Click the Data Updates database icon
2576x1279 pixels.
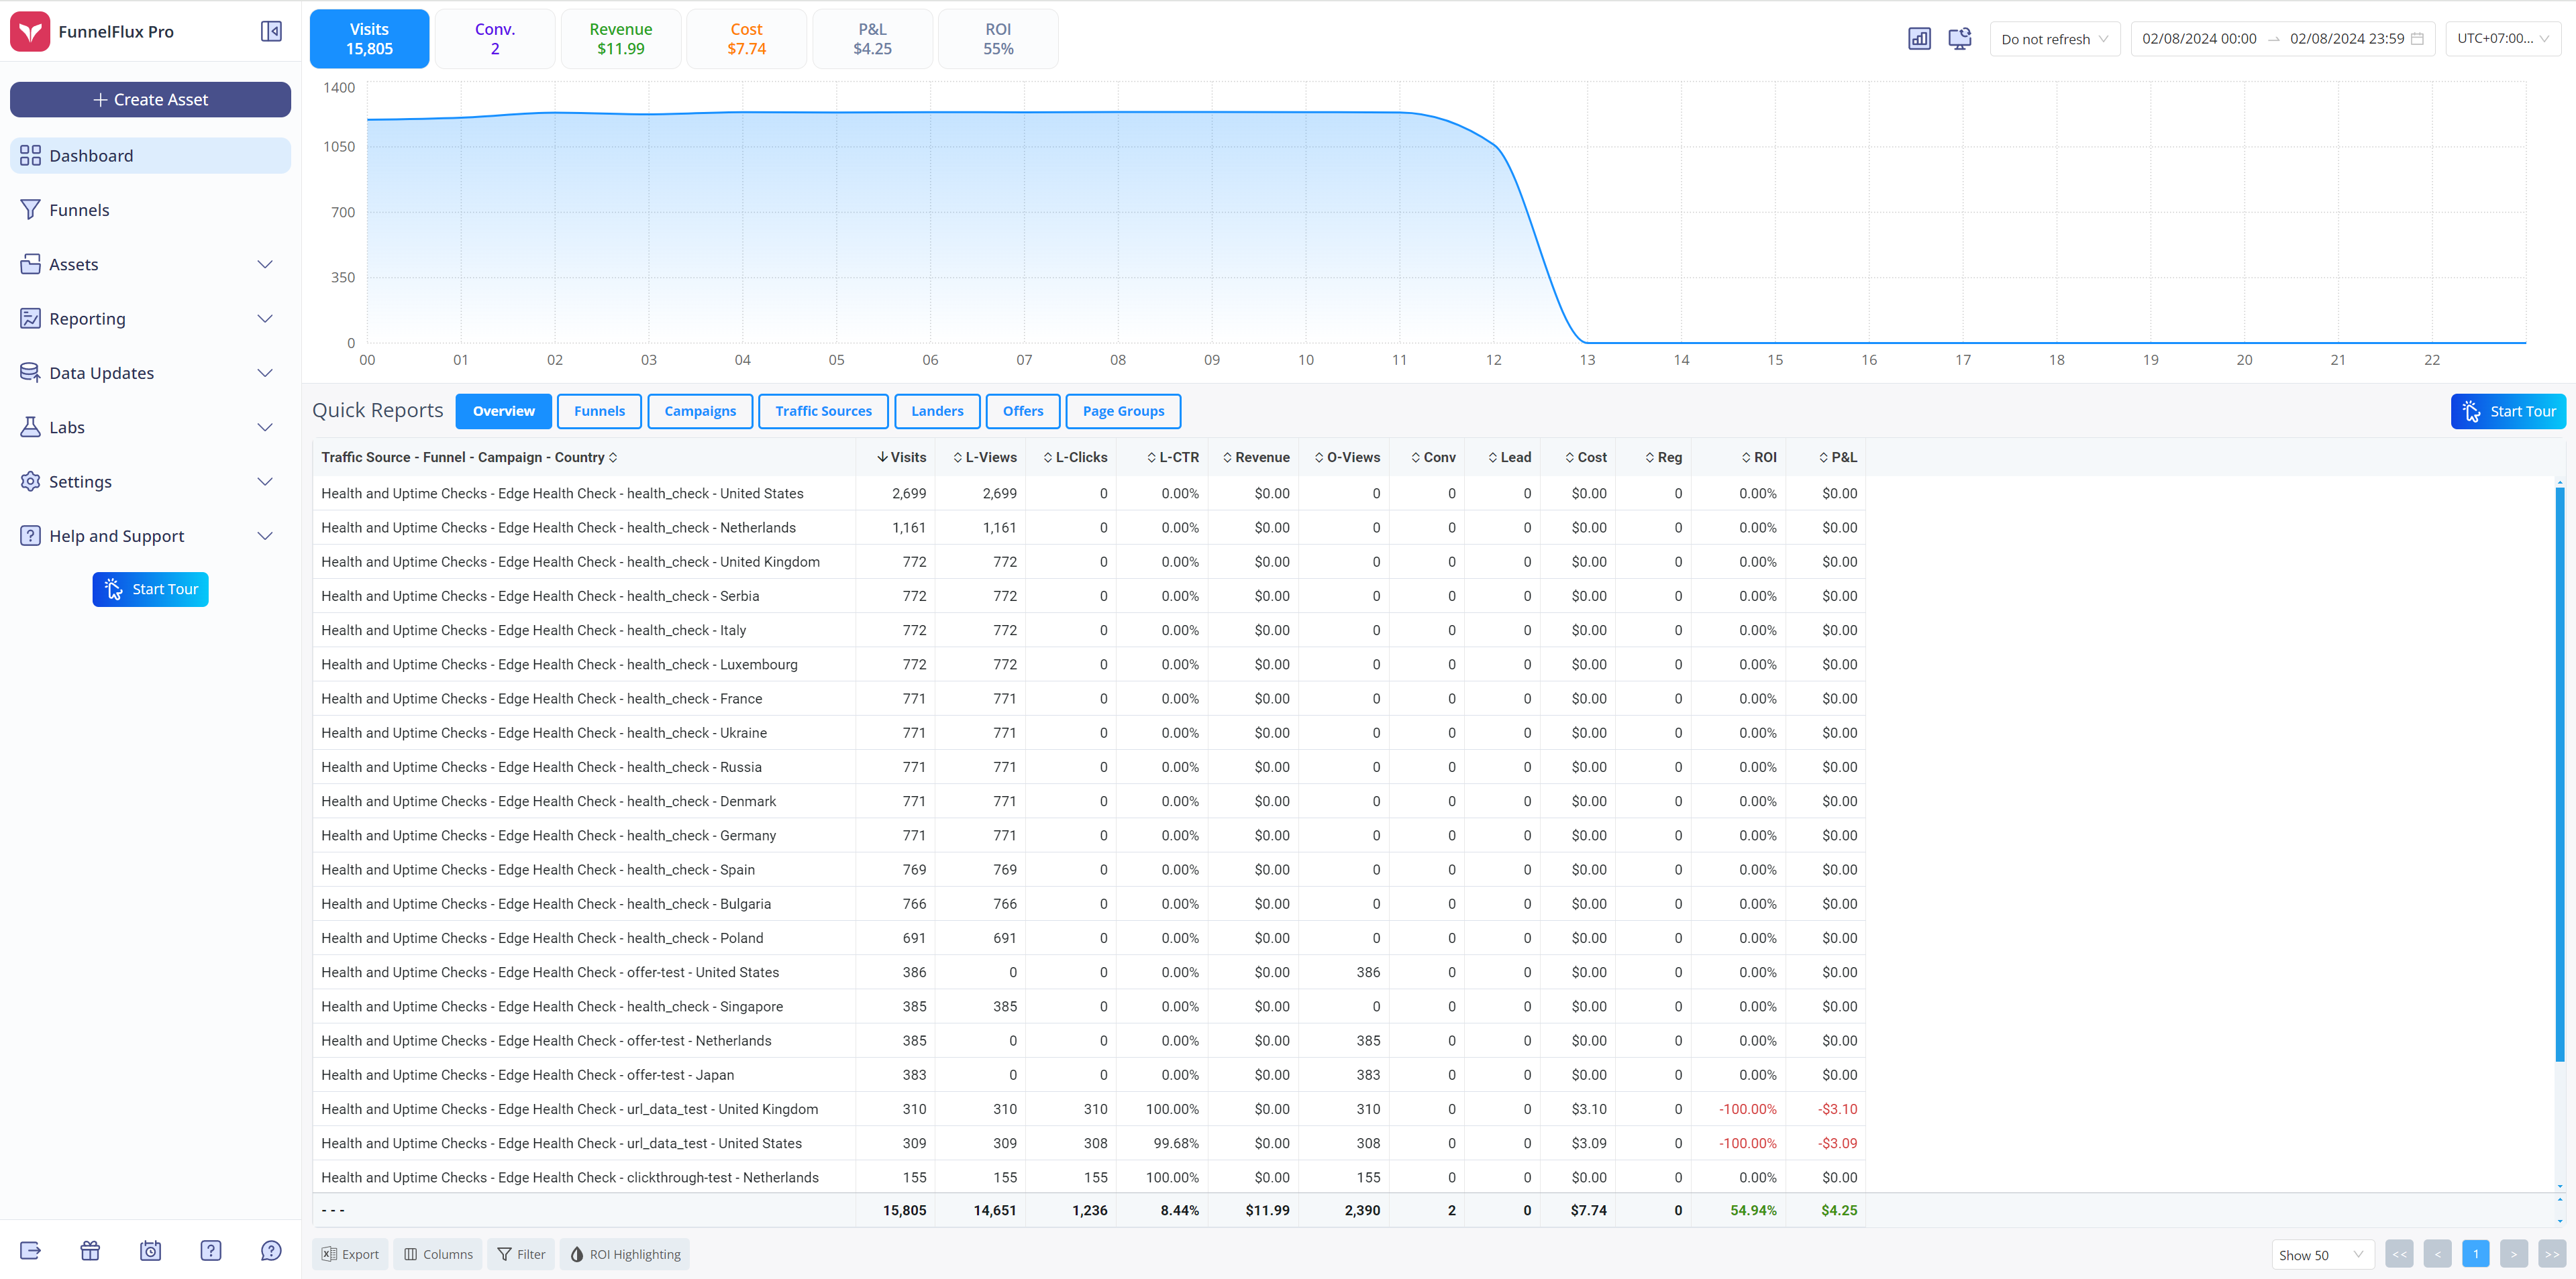30,372
